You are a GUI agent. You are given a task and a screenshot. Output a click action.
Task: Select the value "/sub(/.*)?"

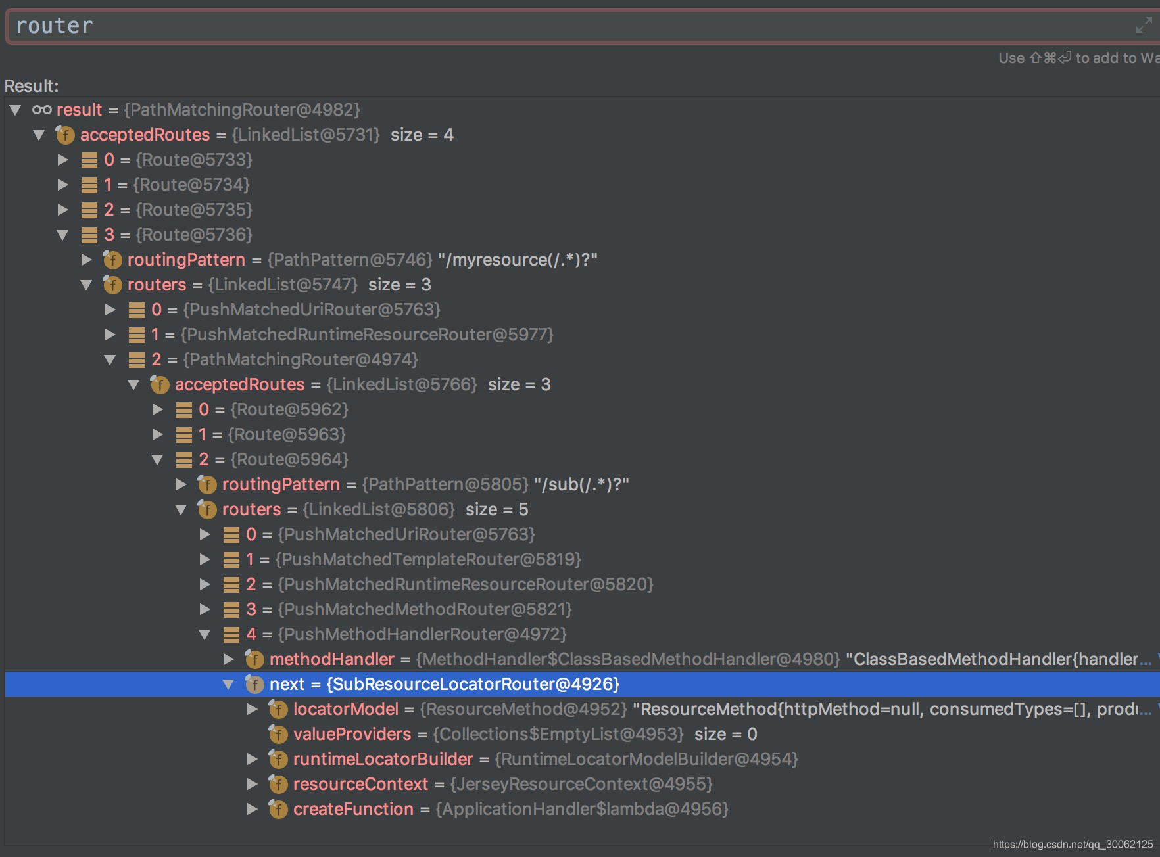pyautogui.click(x=581, y=484)
